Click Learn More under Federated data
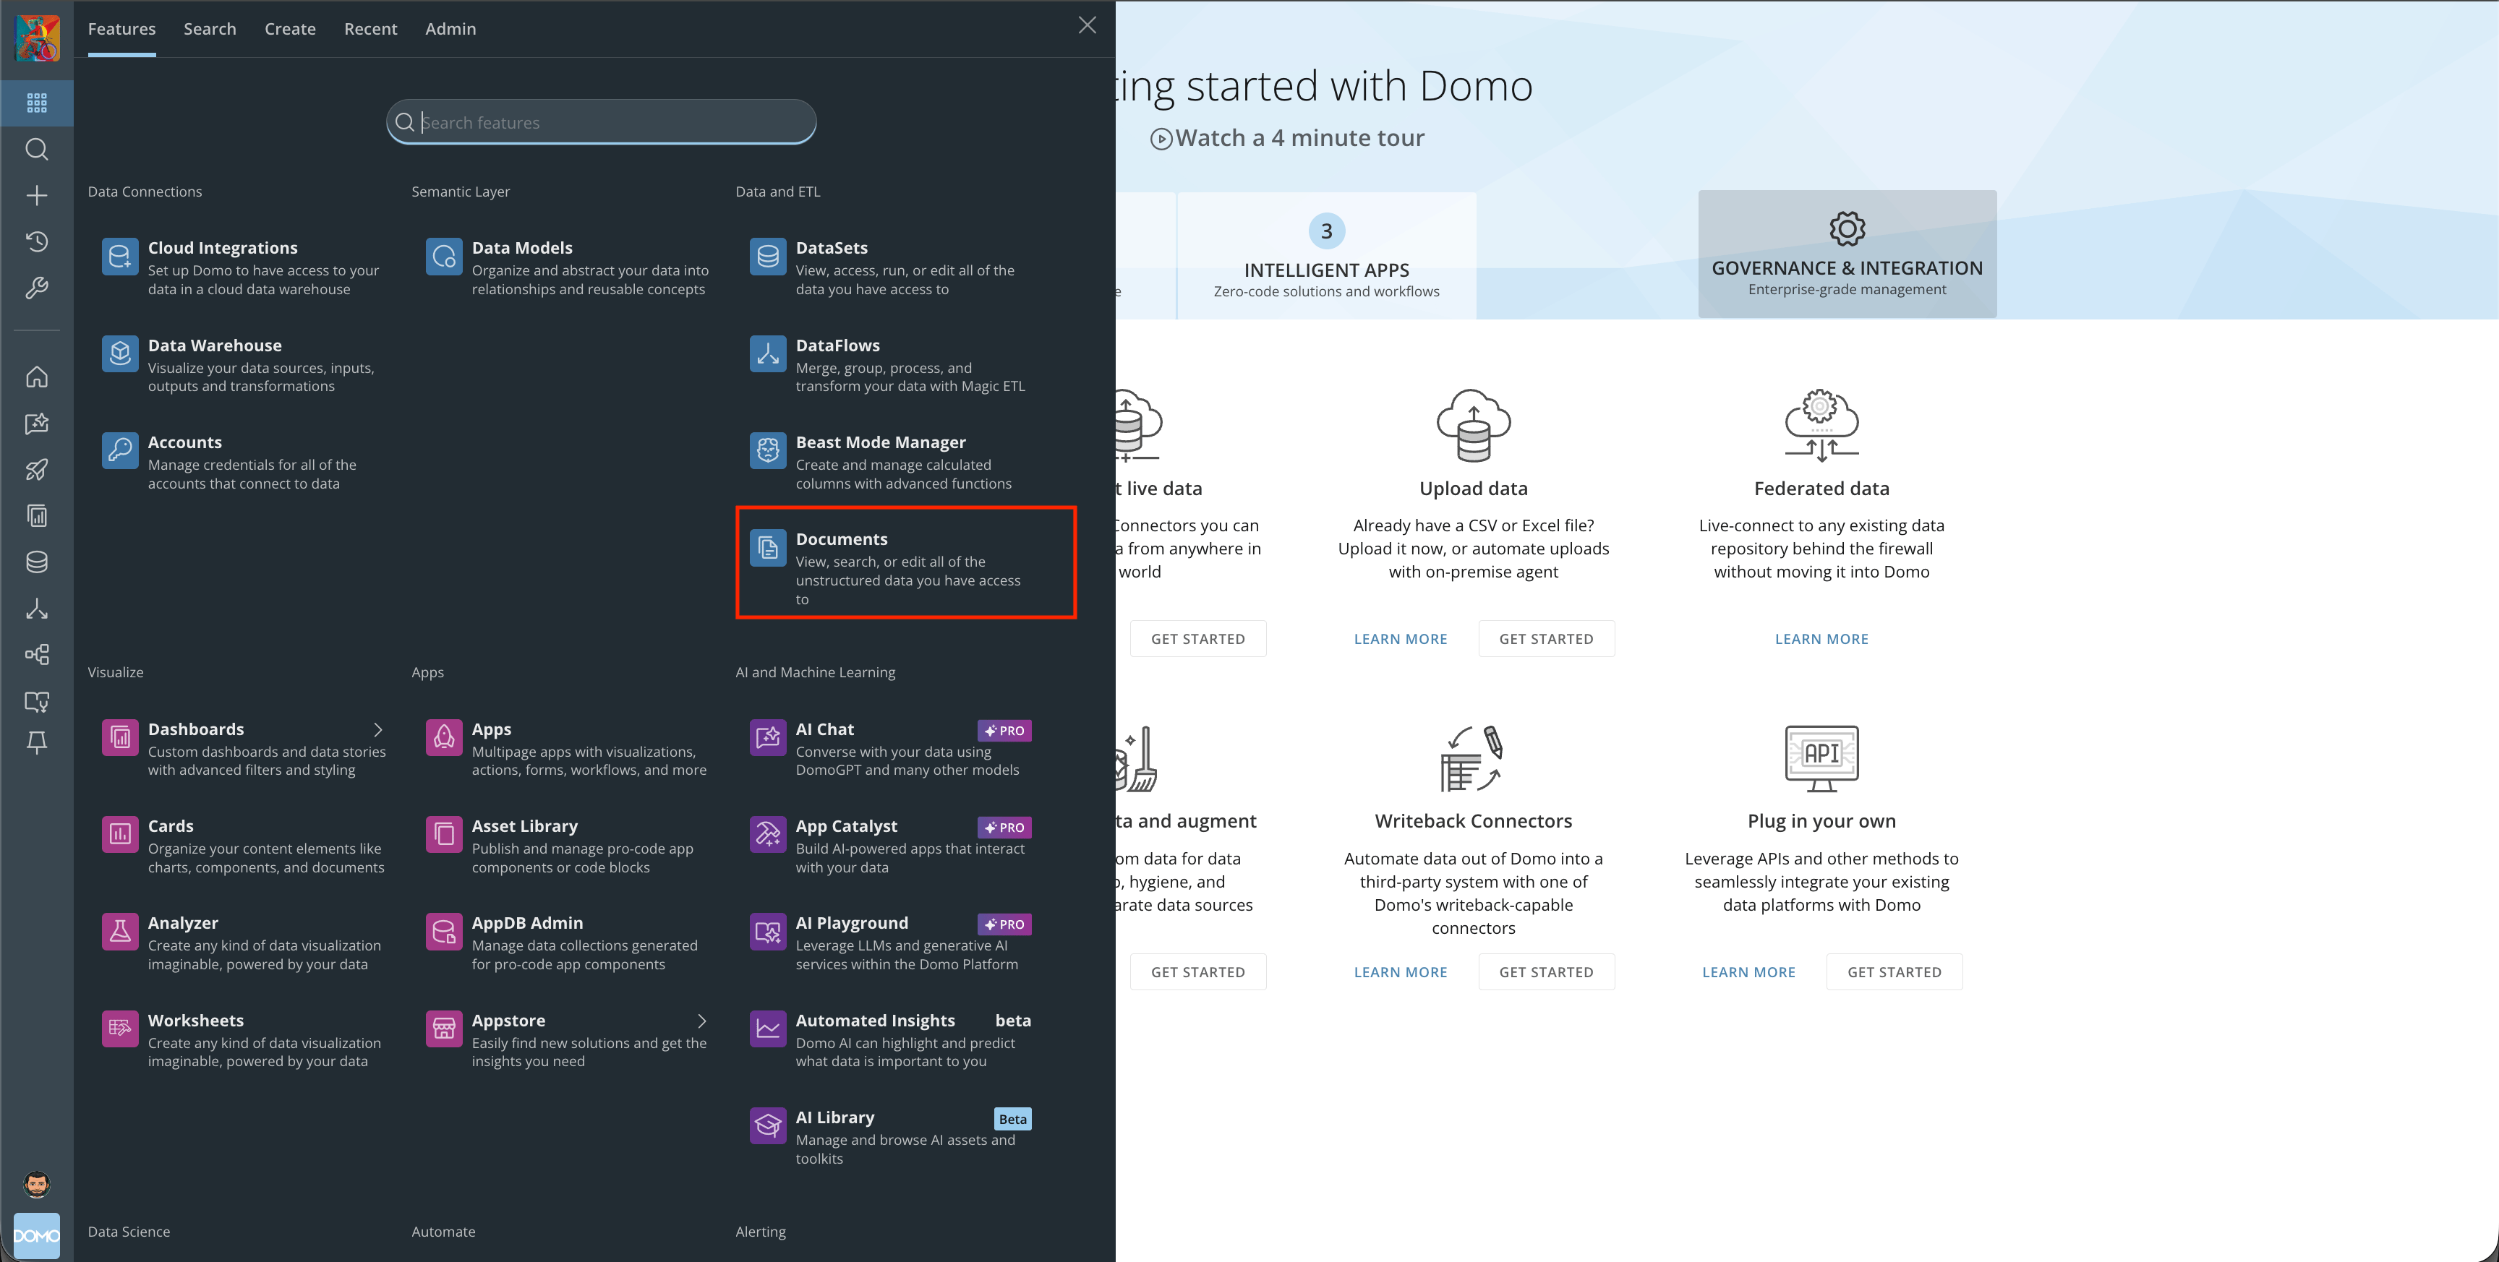The width and height of the screenshot is (2499, 1262). (1821, 639)
